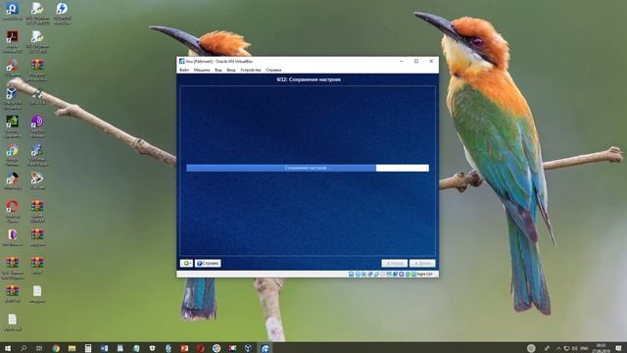Open the Вид menu
This screenshot has width=627, height=353.
tap(217, 70)
